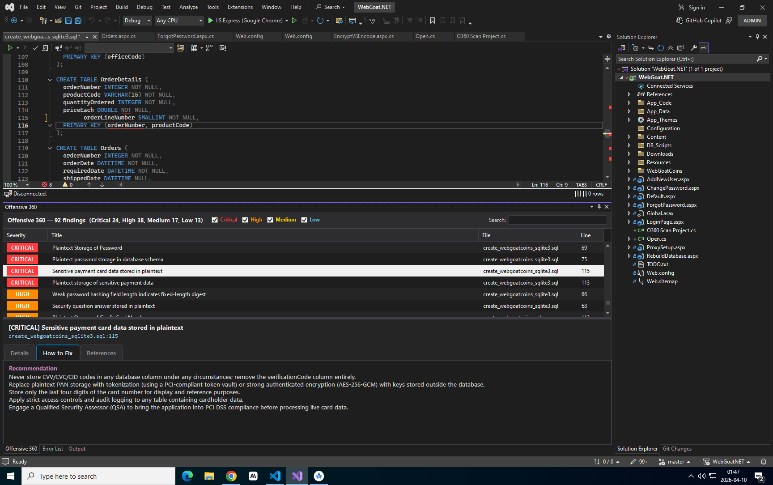This screenshot has height=485, width=773.
Task: Expand the App_Code folder node
Action: click(x=629, y=103)
